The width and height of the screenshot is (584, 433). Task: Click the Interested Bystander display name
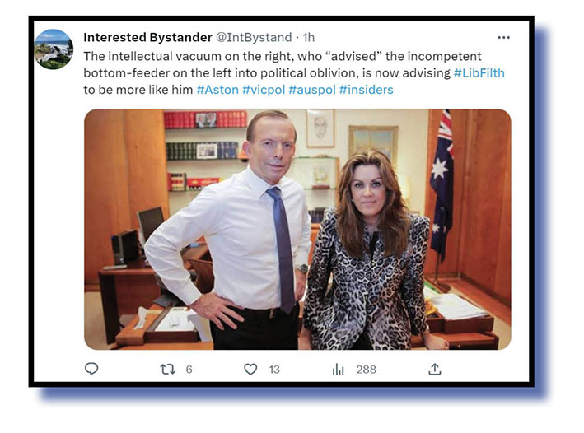click(148, 37)
